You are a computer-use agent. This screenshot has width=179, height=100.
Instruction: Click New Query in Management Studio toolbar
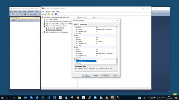32,14
